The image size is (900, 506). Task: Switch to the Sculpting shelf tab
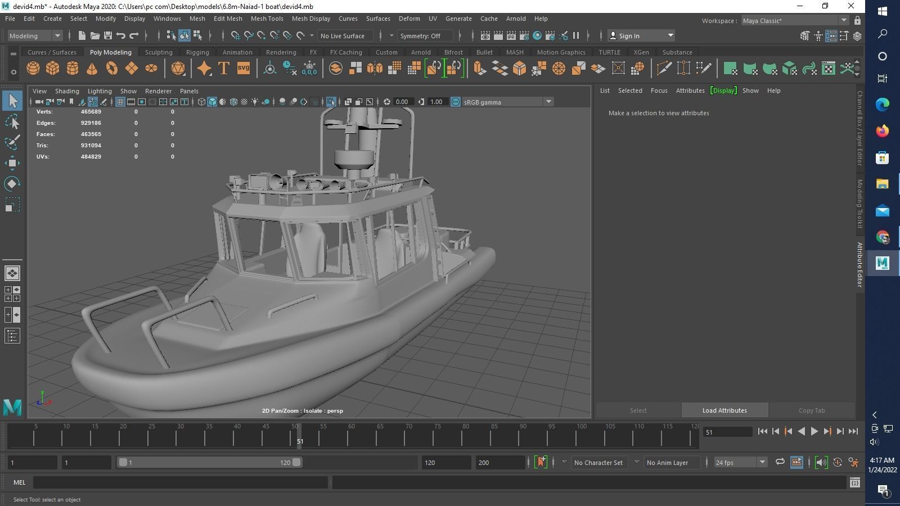click(159, 52)
